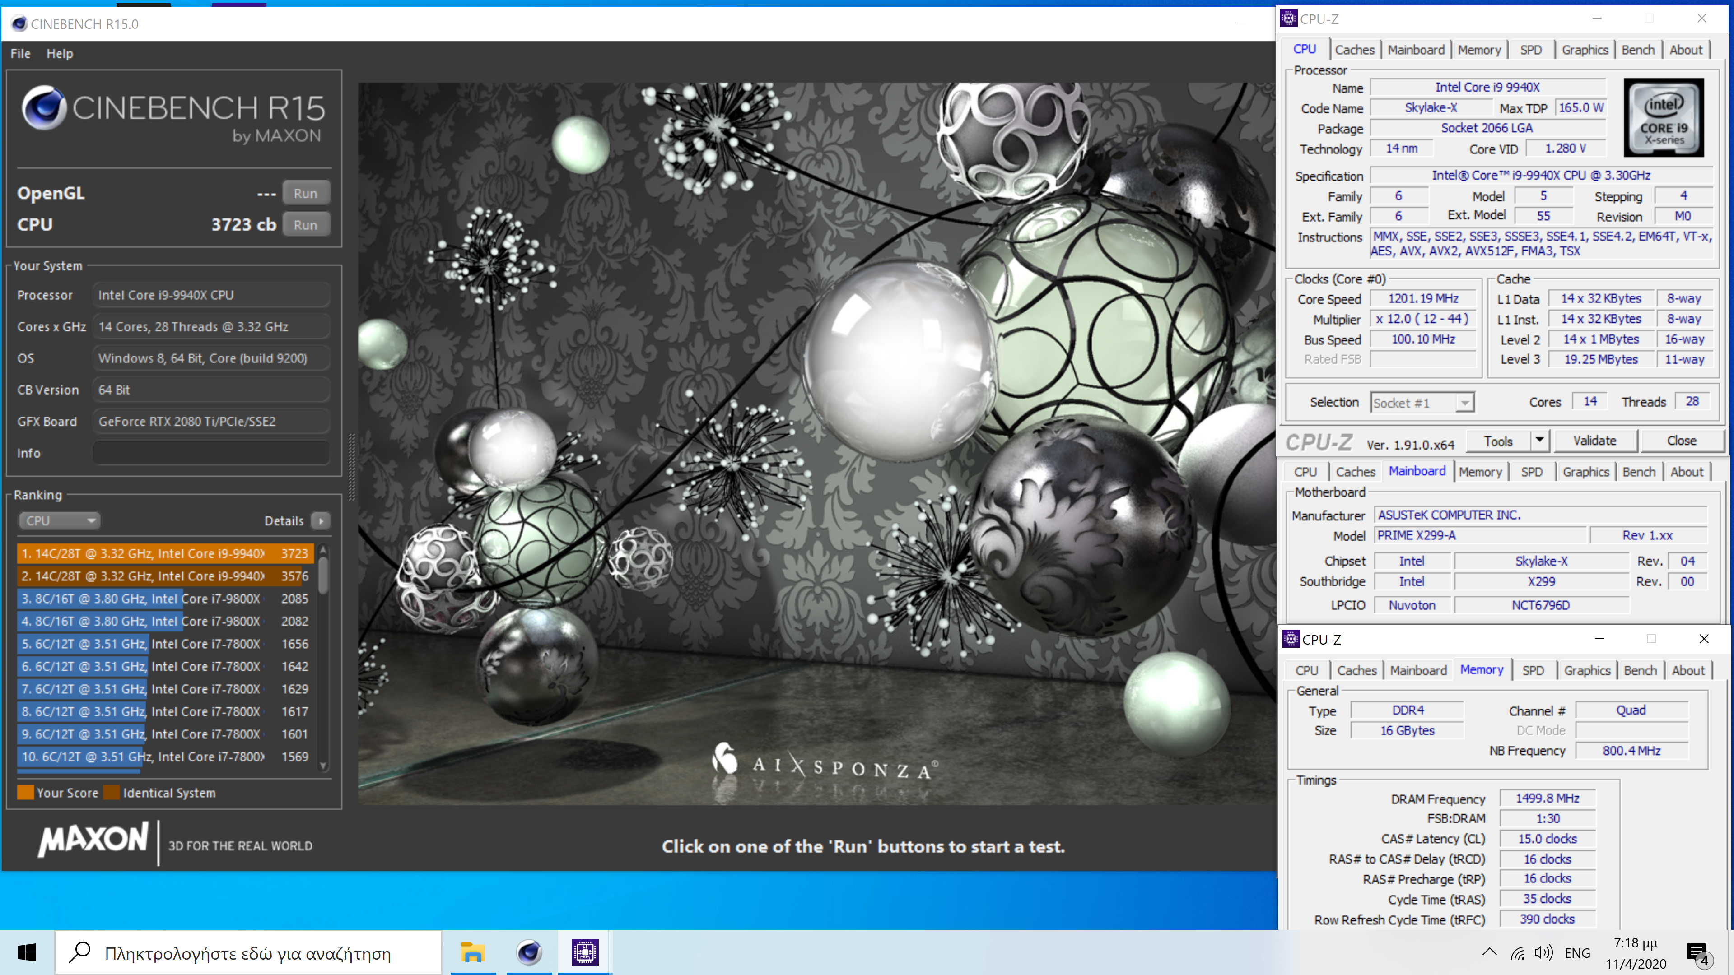Click the ranking list scroll down arrow

pos(323,766)
